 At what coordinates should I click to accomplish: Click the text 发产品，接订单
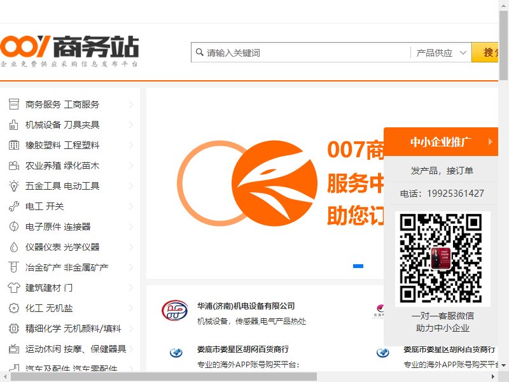(442, 171)
